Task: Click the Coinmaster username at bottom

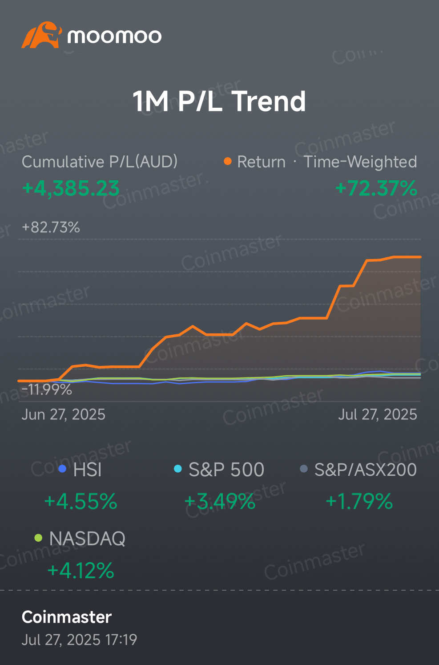Action: [67, 617]
